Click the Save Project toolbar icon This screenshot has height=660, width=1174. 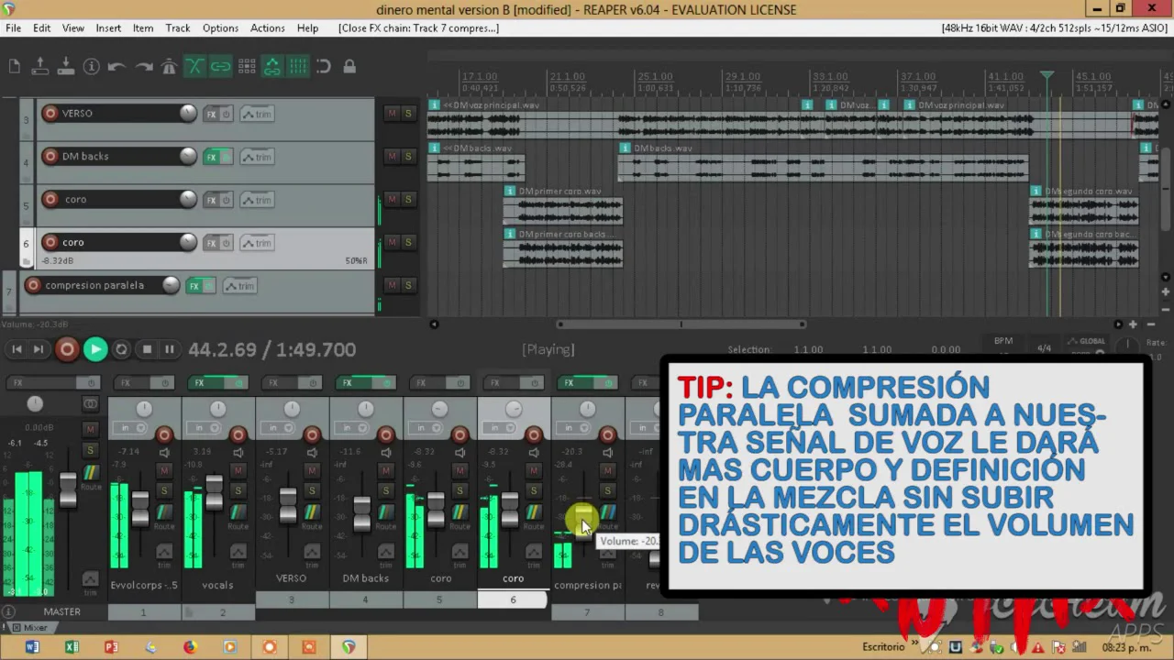(x=66, y=66)
